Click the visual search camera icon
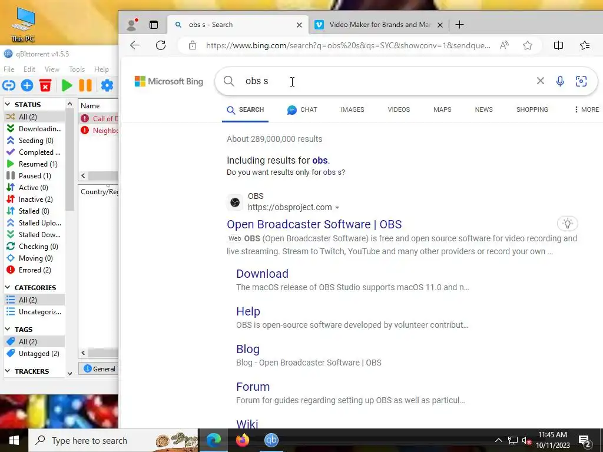603x452 pixels. (581, 81)
